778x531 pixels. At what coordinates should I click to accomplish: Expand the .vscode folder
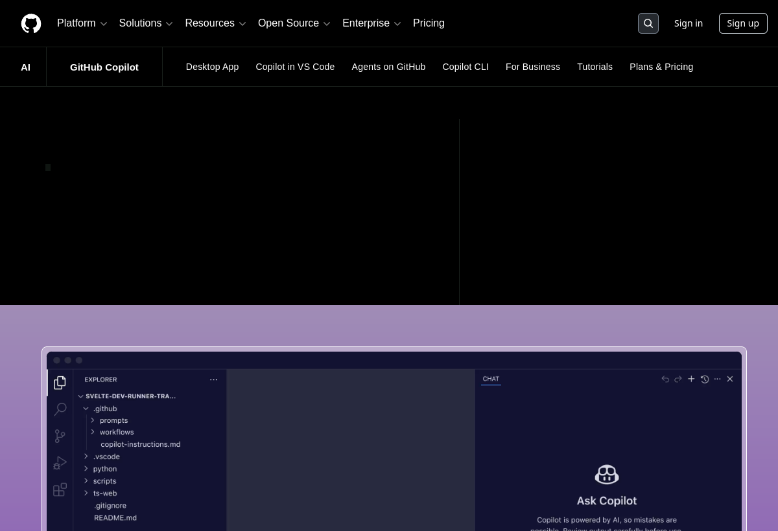[102, 457]
